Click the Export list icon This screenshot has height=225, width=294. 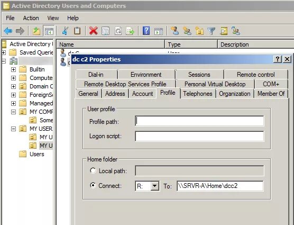[130, 31]
